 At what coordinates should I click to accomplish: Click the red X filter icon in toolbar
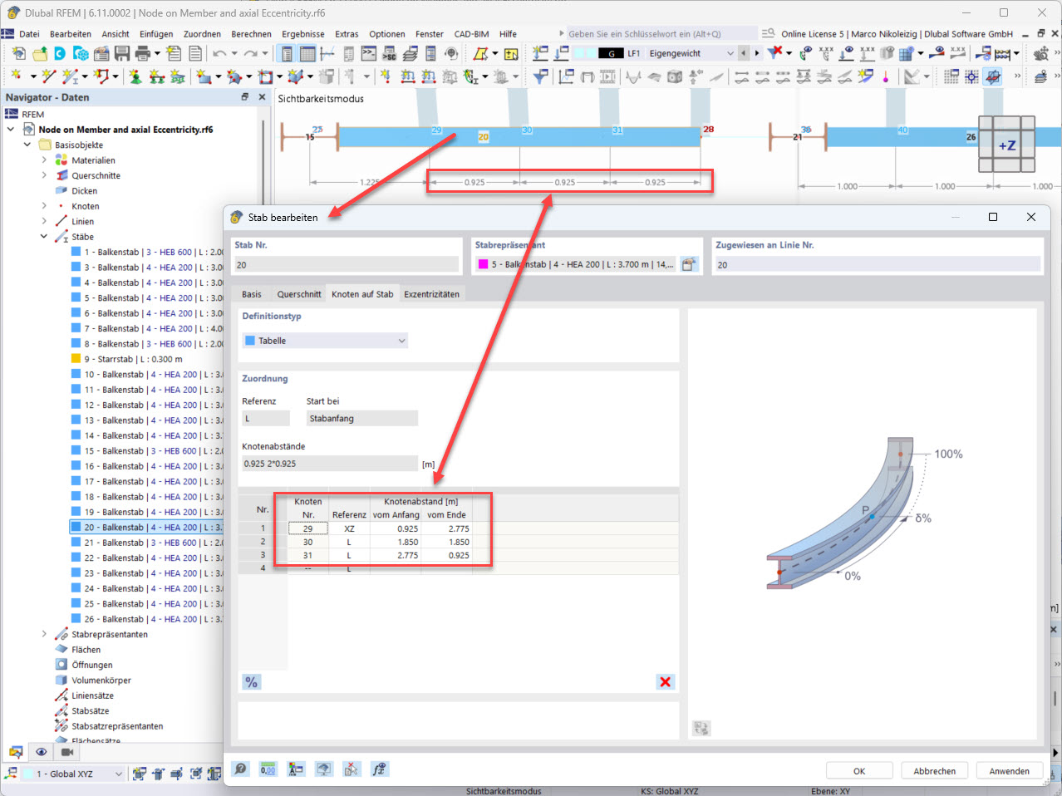[774, 52]
